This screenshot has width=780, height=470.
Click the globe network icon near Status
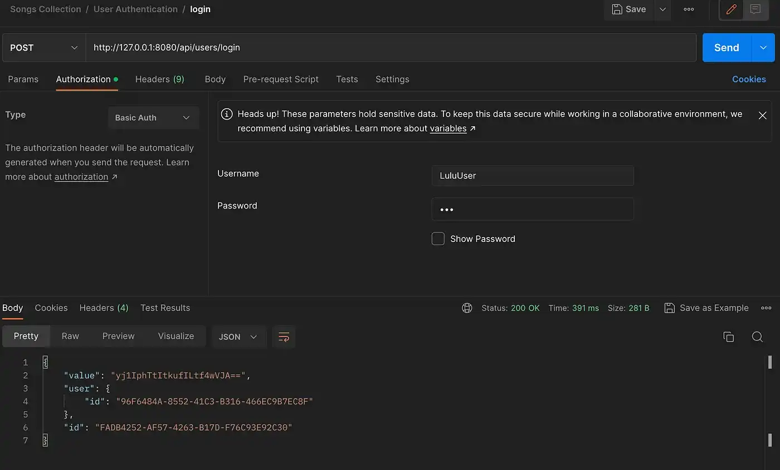point(467,308)
